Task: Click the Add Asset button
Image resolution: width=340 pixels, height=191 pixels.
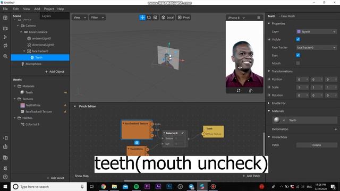Action: tap(55, 178)
